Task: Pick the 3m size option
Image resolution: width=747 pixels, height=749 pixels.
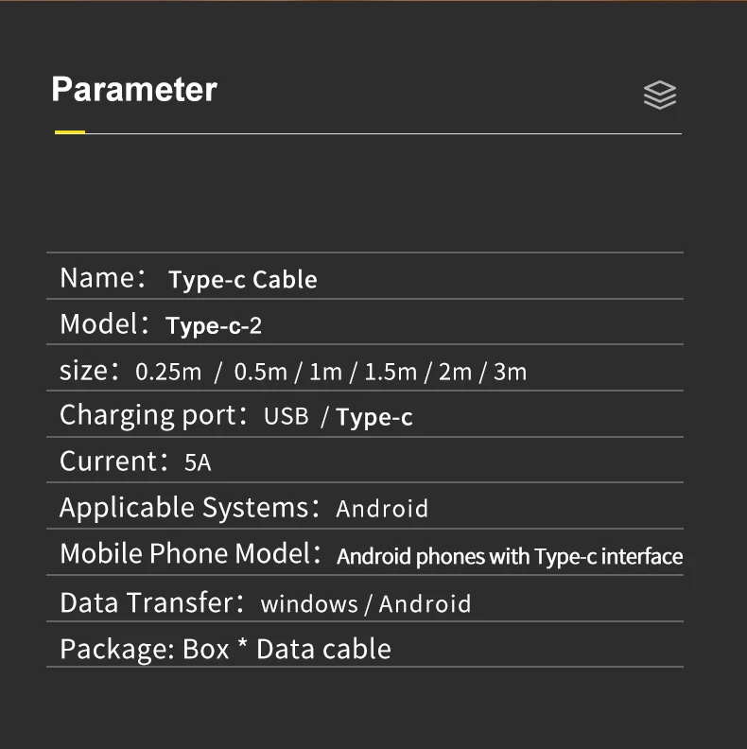Action: 510,371
